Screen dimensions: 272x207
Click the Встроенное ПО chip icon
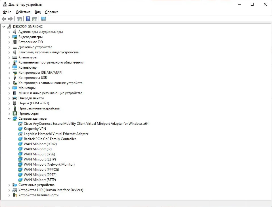(15, 42)
